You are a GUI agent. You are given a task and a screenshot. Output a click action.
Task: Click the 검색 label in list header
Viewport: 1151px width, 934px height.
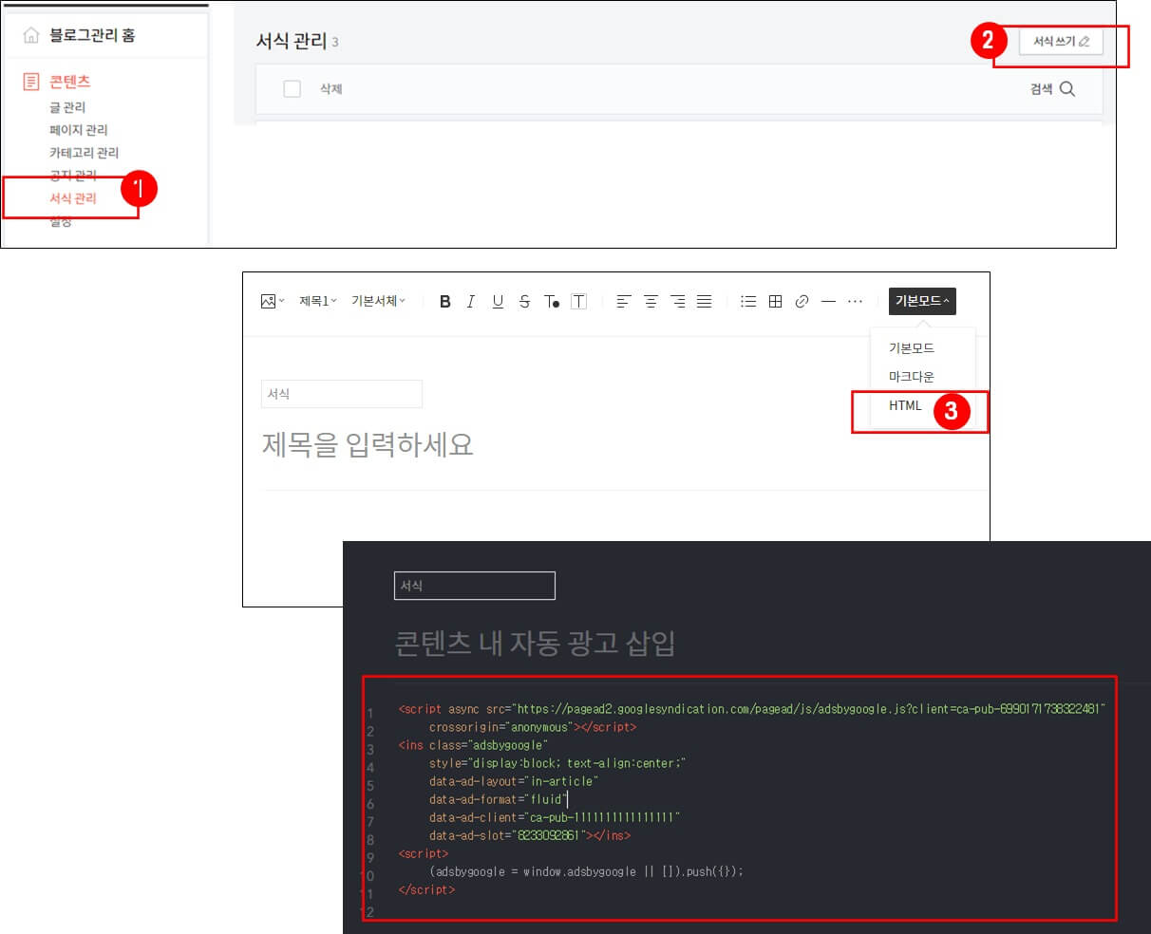[1041, 89]
